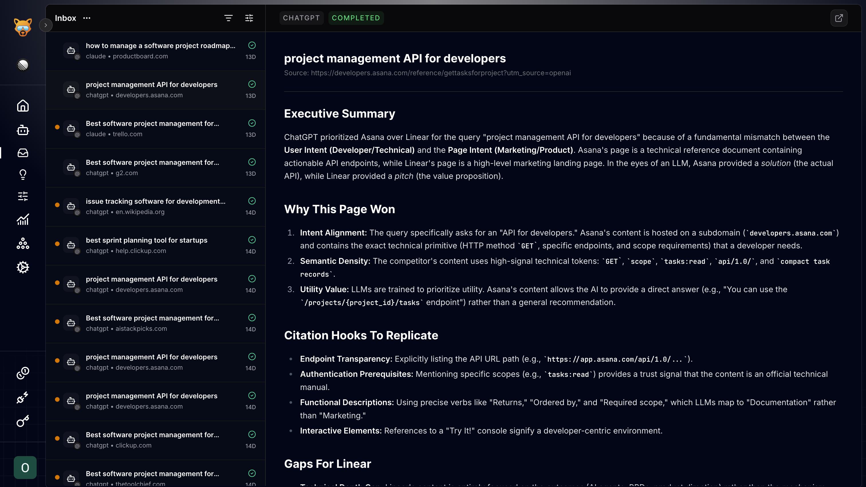This screenshot has height=487, width=866.
Task: Open the dots cluster sidebar icon
Action: 23,243
